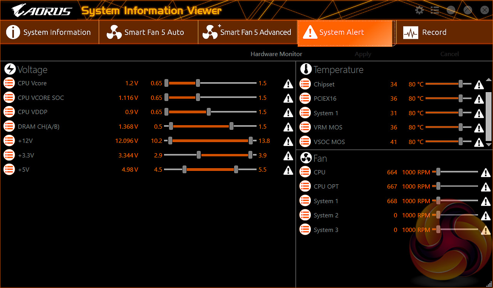
Task: Click the VRM MOS temperature slider handle
Action: point(461,127)
